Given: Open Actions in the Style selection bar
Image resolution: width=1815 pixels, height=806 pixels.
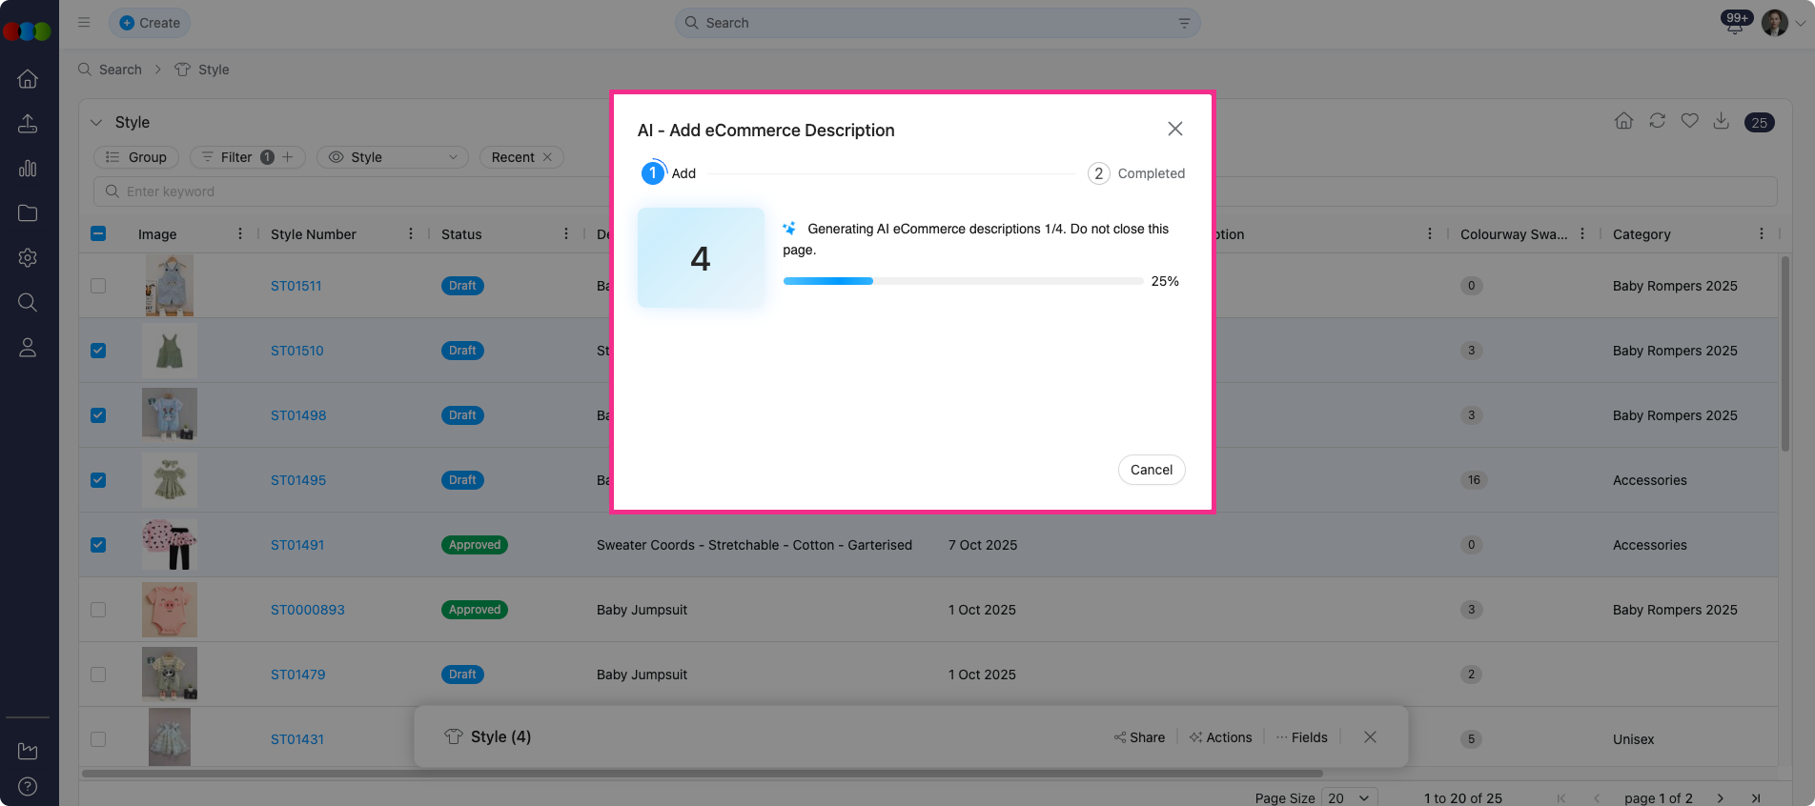Looking at the screenshot, I should point(1220,737).
